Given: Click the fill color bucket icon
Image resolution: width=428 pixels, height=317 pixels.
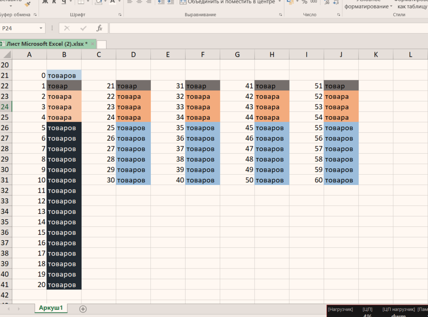Looking at the screenshot, I should 99,2.
